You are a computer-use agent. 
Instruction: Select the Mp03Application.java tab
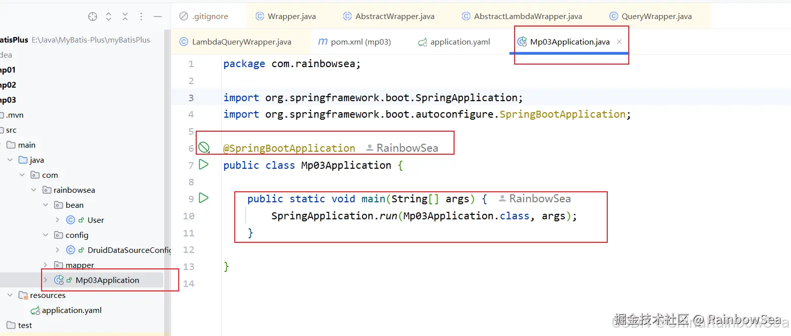pos(570,42)
